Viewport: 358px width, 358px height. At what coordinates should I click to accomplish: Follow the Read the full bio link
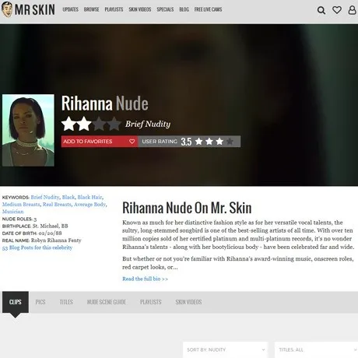pos(145,279)
